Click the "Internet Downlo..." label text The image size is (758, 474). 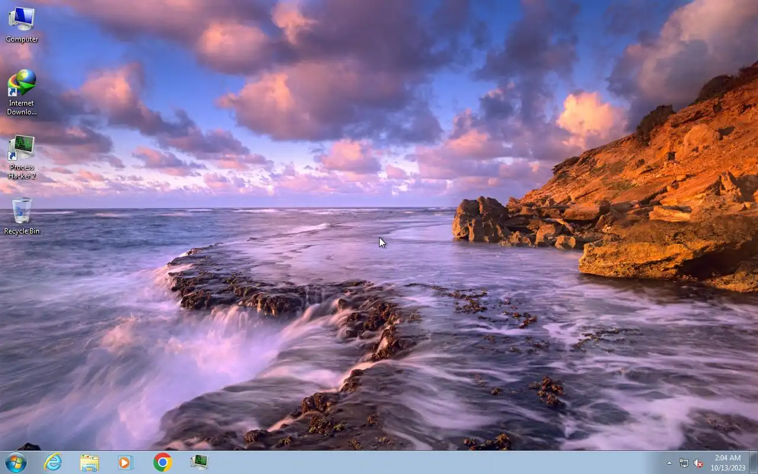[x=22, y=107]
